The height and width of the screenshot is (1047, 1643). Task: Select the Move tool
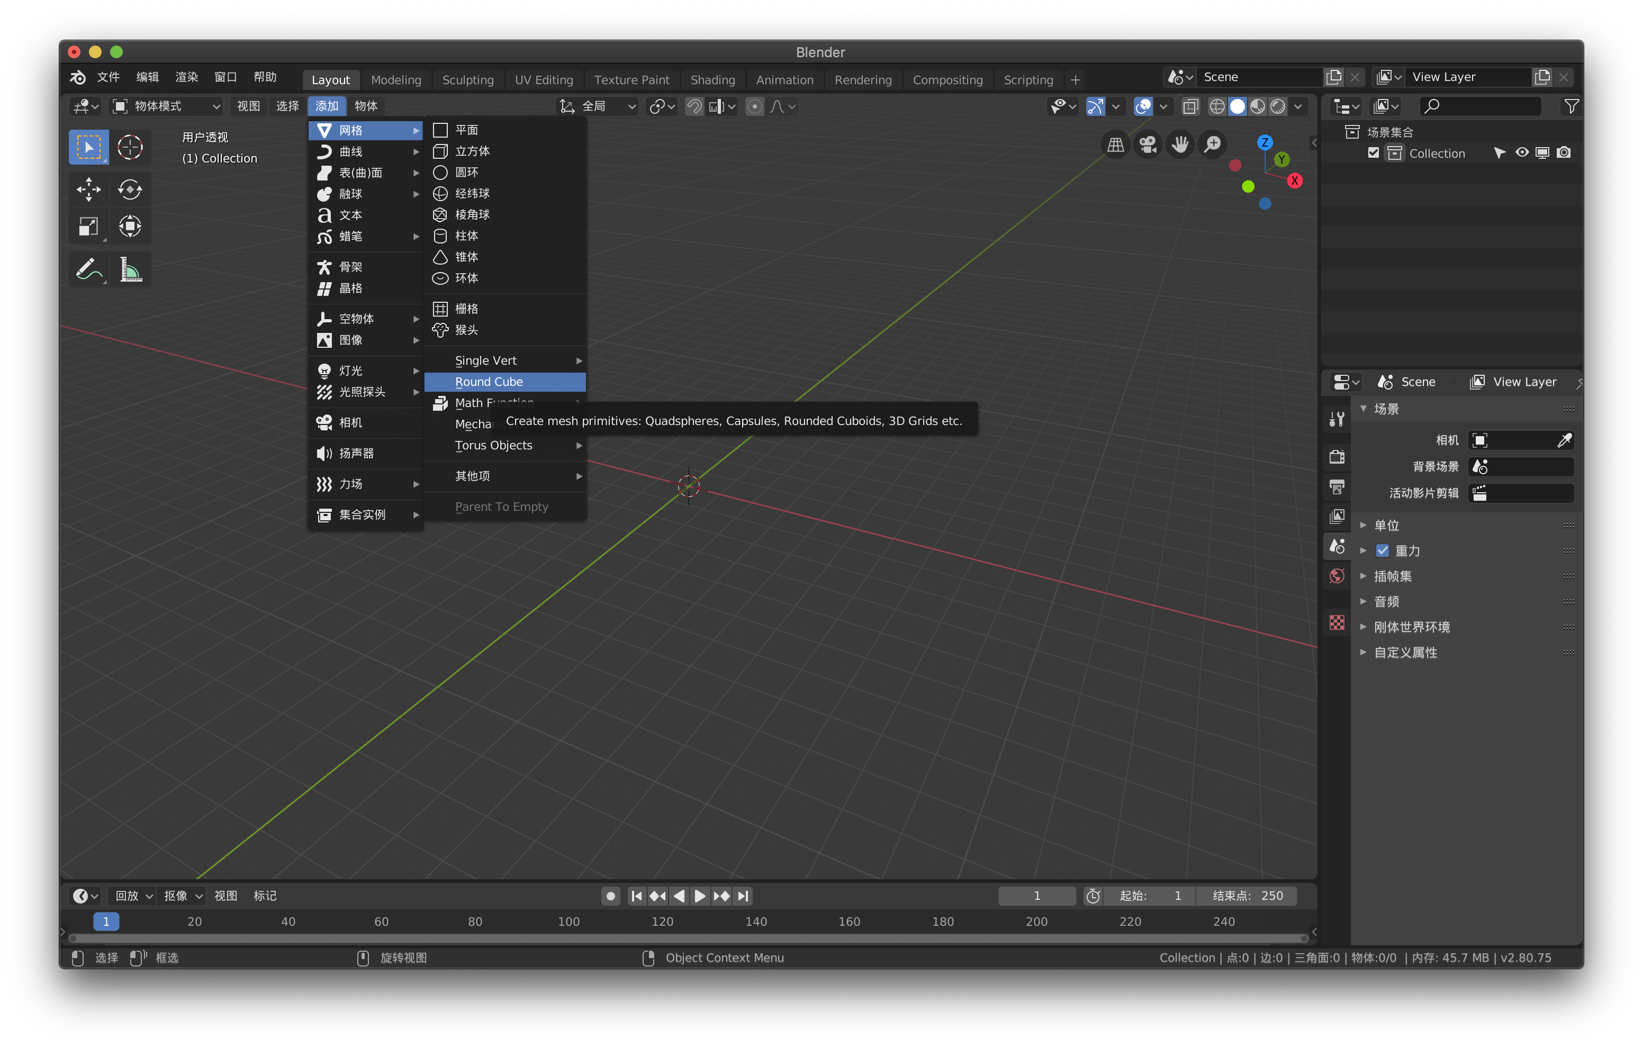[x=88, y=189]
